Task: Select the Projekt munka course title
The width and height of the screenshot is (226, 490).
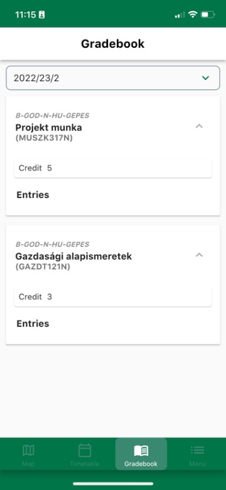Action: click(48, 127)
